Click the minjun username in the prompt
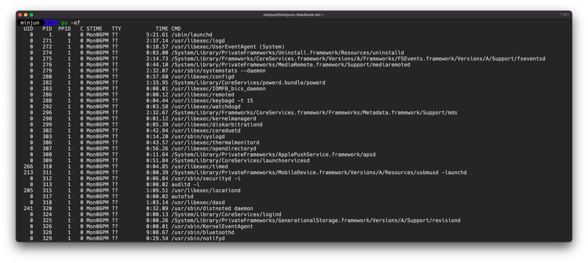Viewport: 588px width, 263px height. point(30,23)
